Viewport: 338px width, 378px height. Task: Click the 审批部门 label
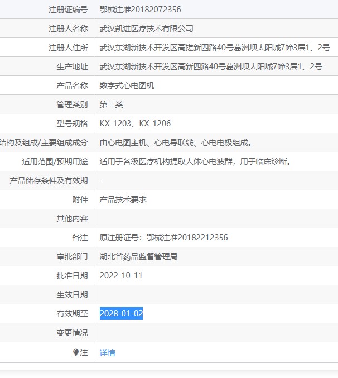tap(72, 257)
